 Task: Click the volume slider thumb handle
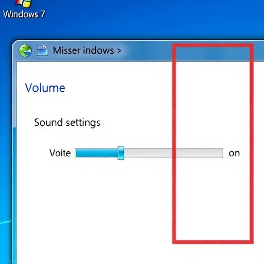tap(121, 153)
